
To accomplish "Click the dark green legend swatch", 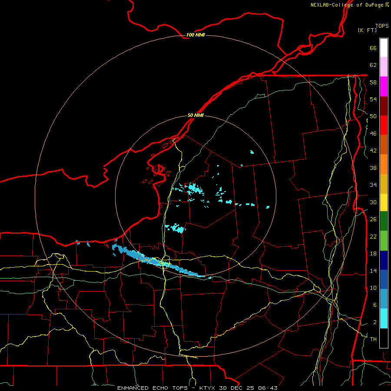I will click(x=384, y=221).
